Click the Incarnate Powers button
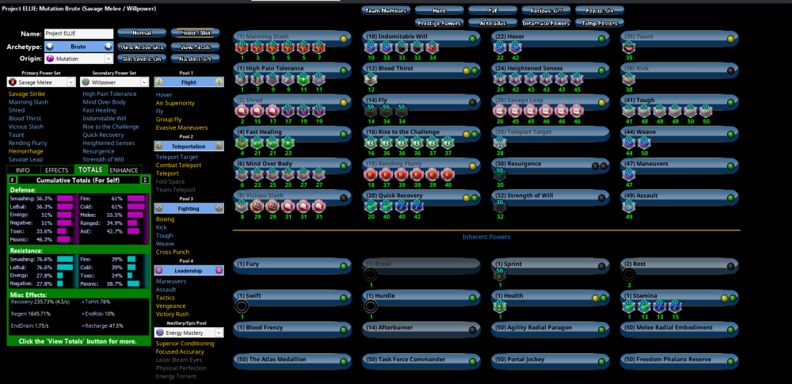This screenshot has height=384, width=792. [546, 23]
